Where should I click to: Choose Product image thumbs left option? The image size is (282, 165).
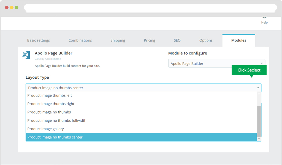coord(141,95)
